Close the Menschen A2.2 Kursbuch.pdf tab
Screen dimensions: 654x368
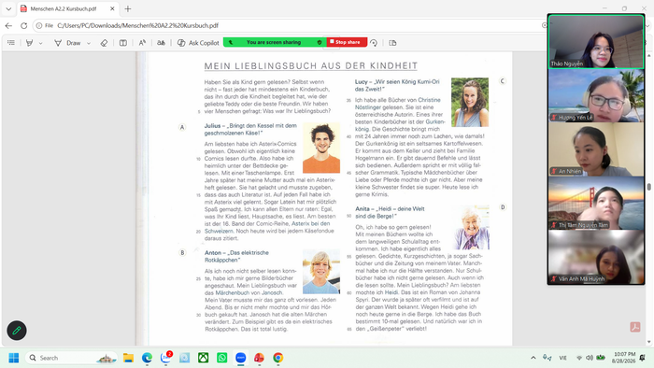point(112,8)
